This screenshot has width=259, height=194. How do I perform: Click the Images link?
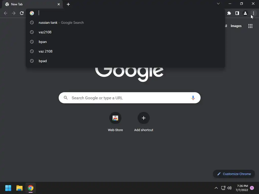236,26
